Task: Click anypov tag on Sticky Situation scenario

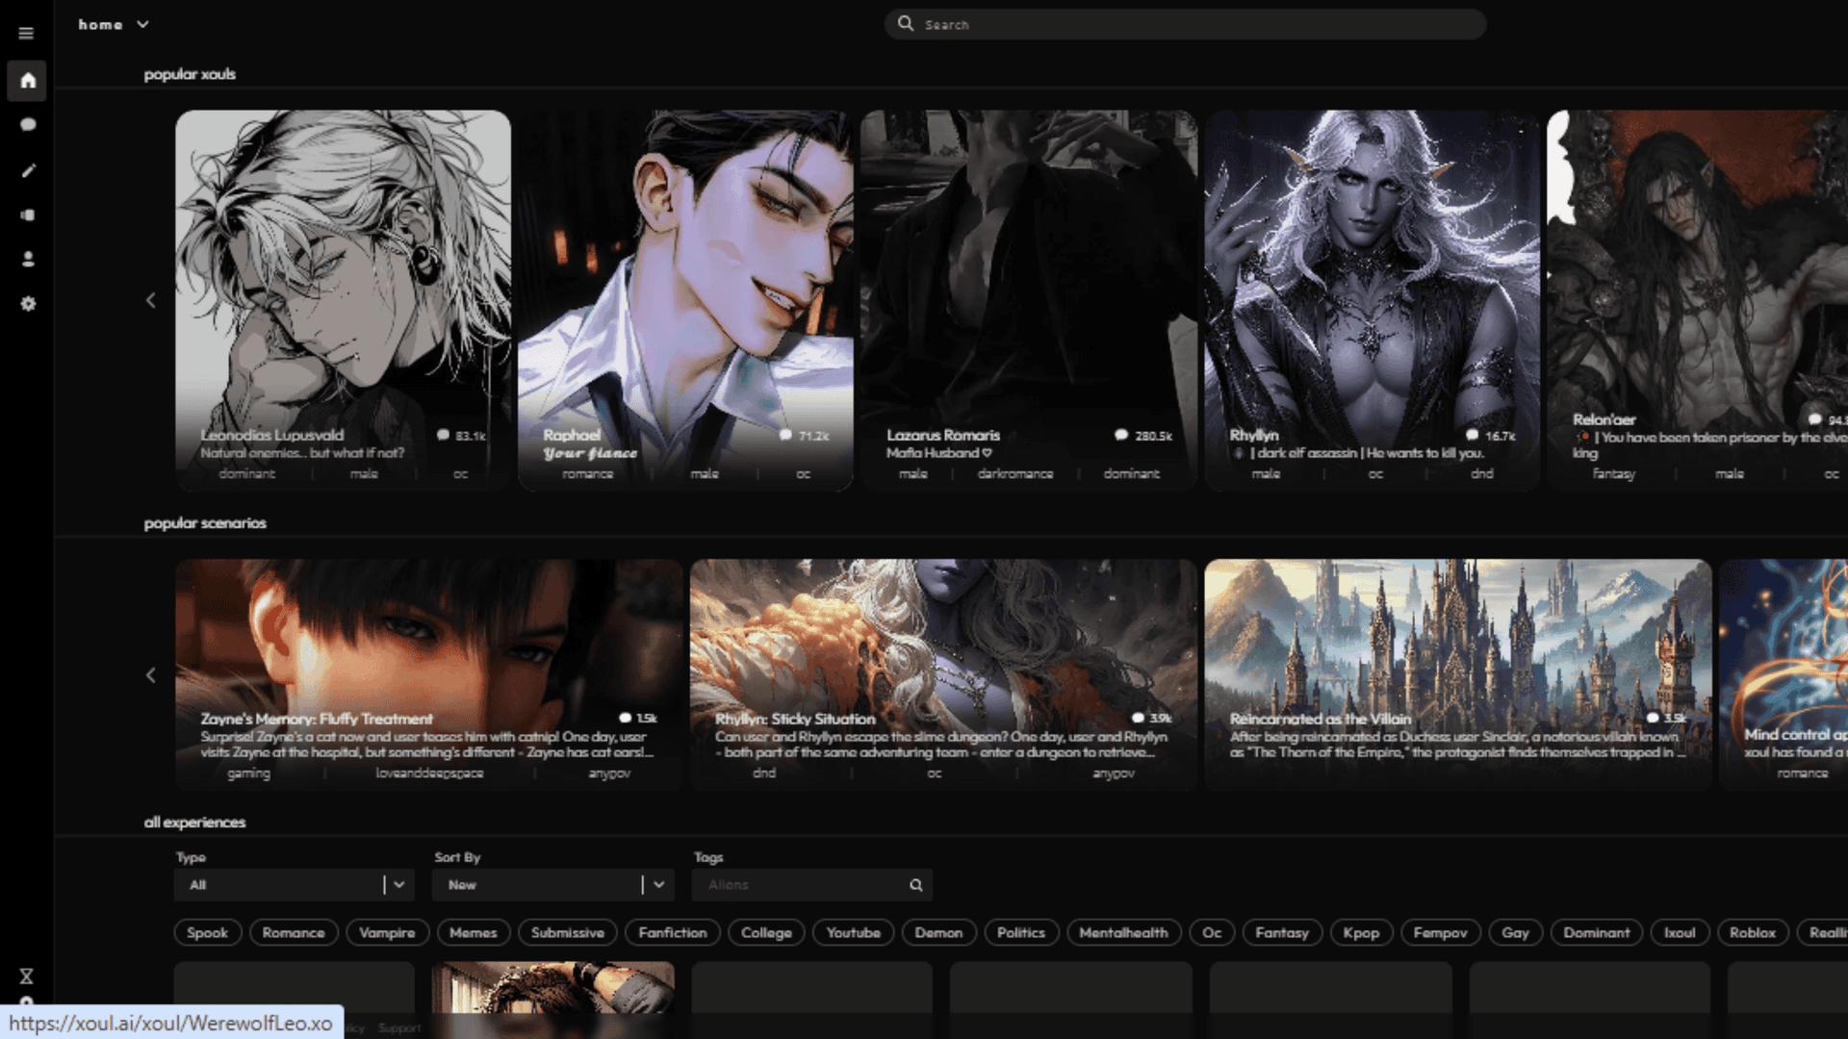Action: click(x=1114, y=773)
